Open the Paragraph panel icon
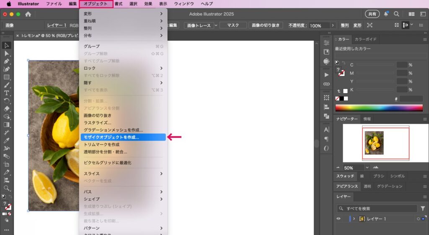 tap(326, 139)
